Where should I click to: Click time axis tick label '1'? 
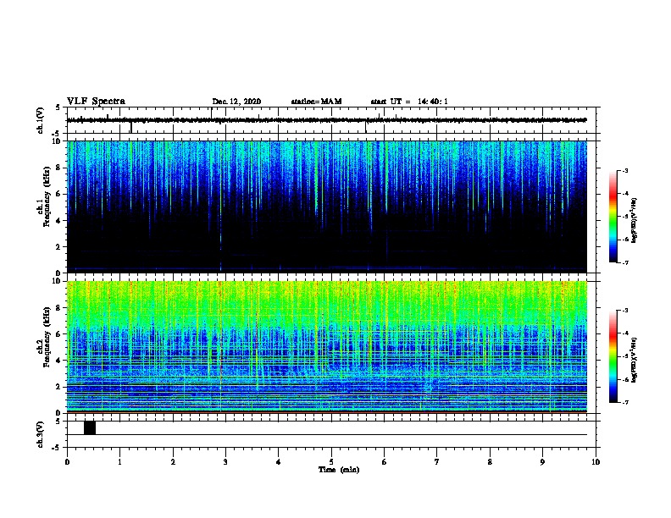(120, 462)
